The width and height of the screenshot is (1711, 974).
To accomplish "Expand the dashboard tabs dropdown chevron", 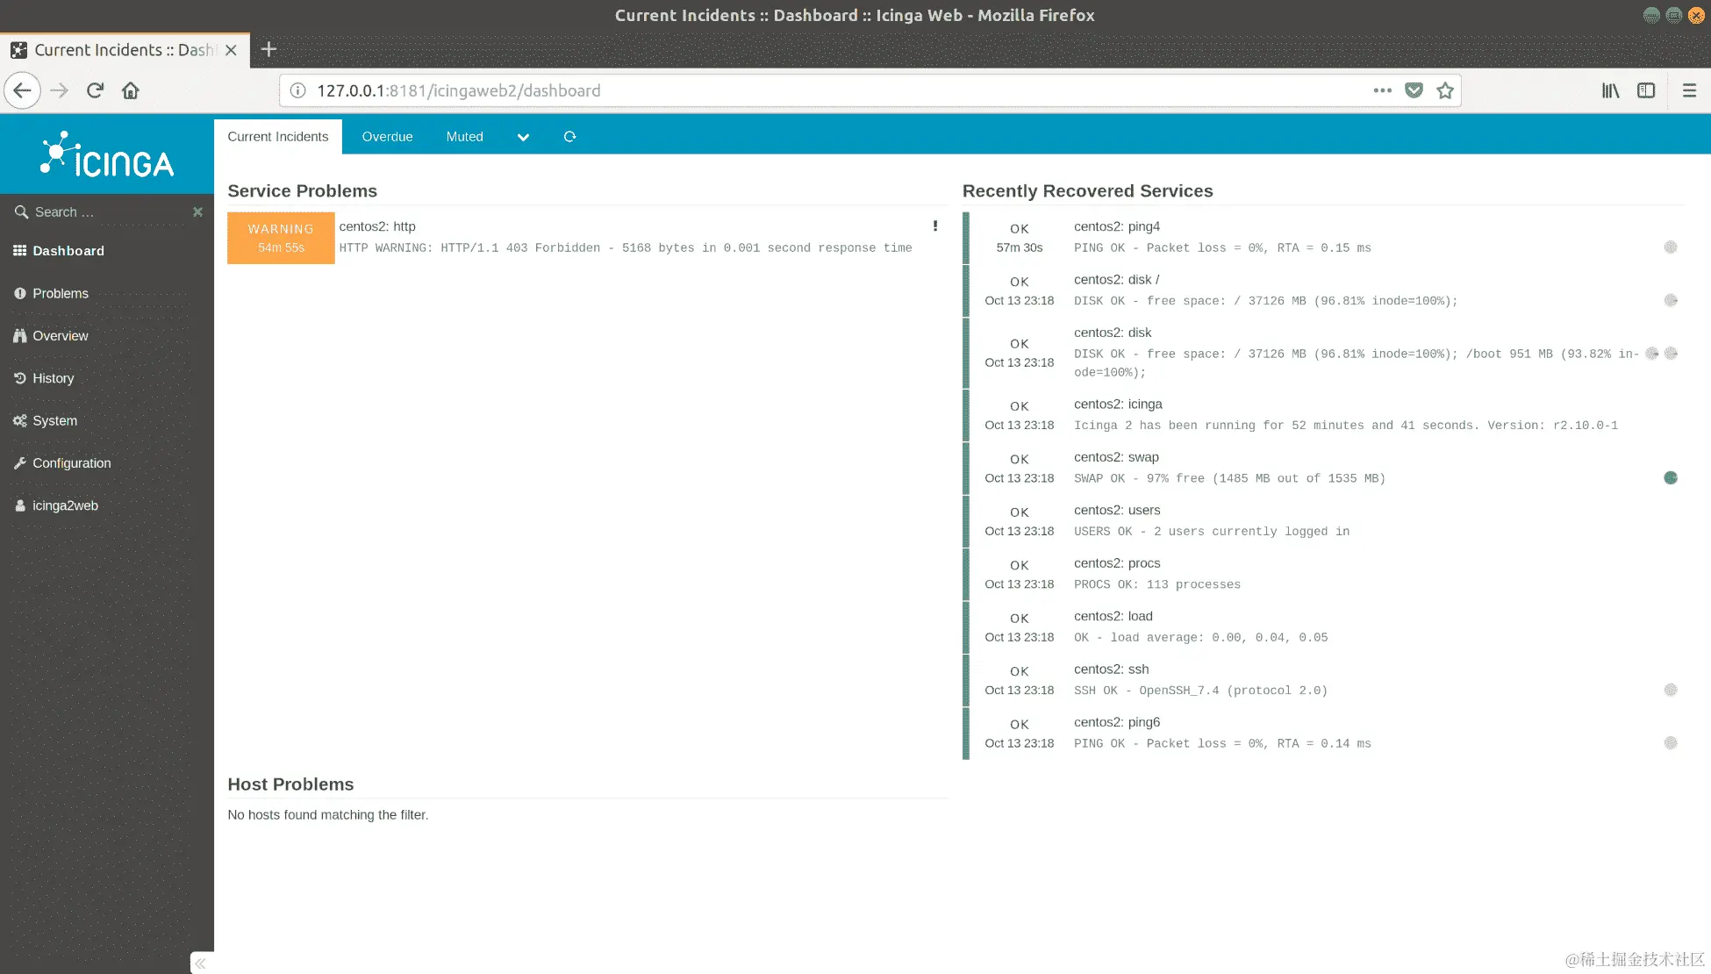I will click(523, 137).
